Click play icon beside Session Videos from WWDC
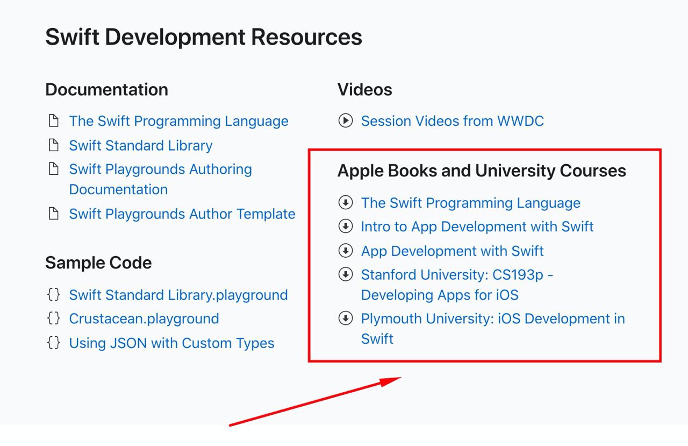Image resolution: width=688 pixels, height=446 pixels. [346, 121]
